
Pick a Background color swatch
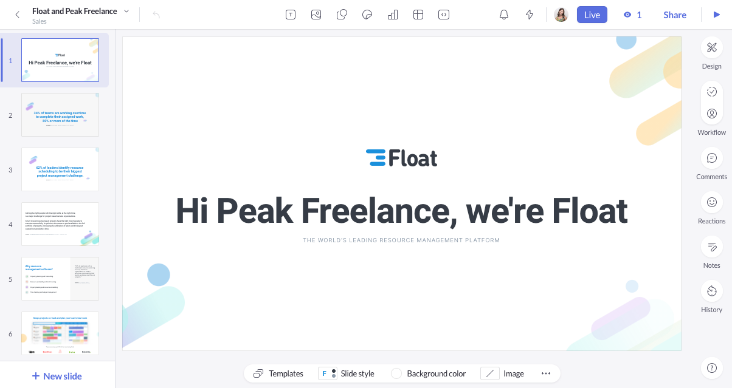(396, 373)
